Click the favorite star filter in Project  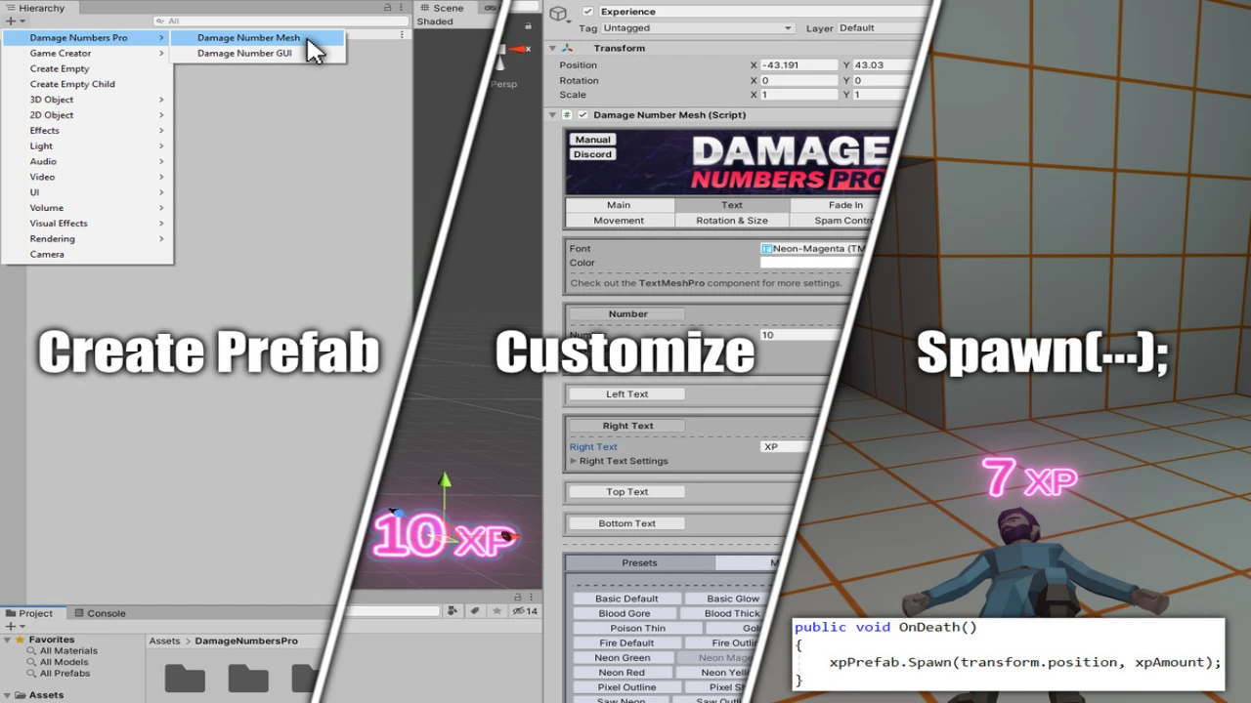tap(497, 611)
